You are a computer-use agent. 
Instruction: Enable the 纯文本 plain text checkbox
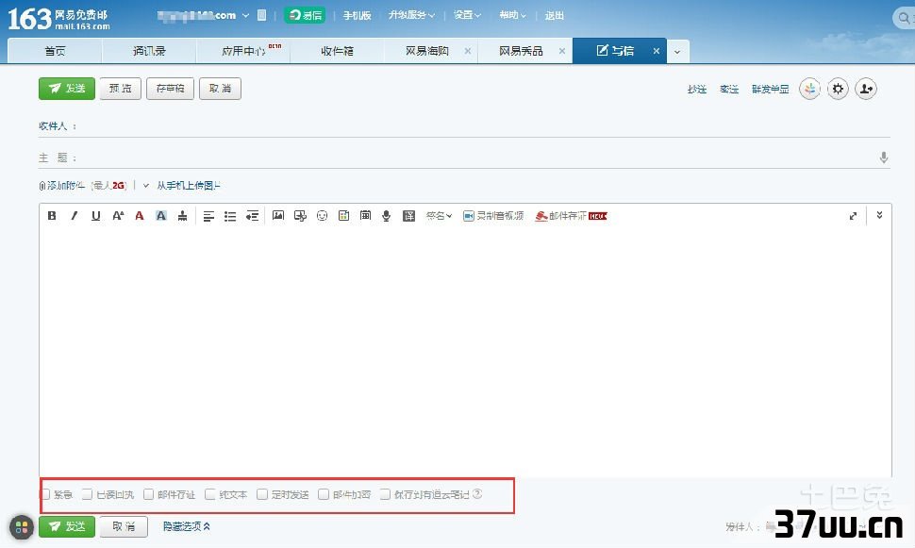pyautogui.click(x=210, y=494)
